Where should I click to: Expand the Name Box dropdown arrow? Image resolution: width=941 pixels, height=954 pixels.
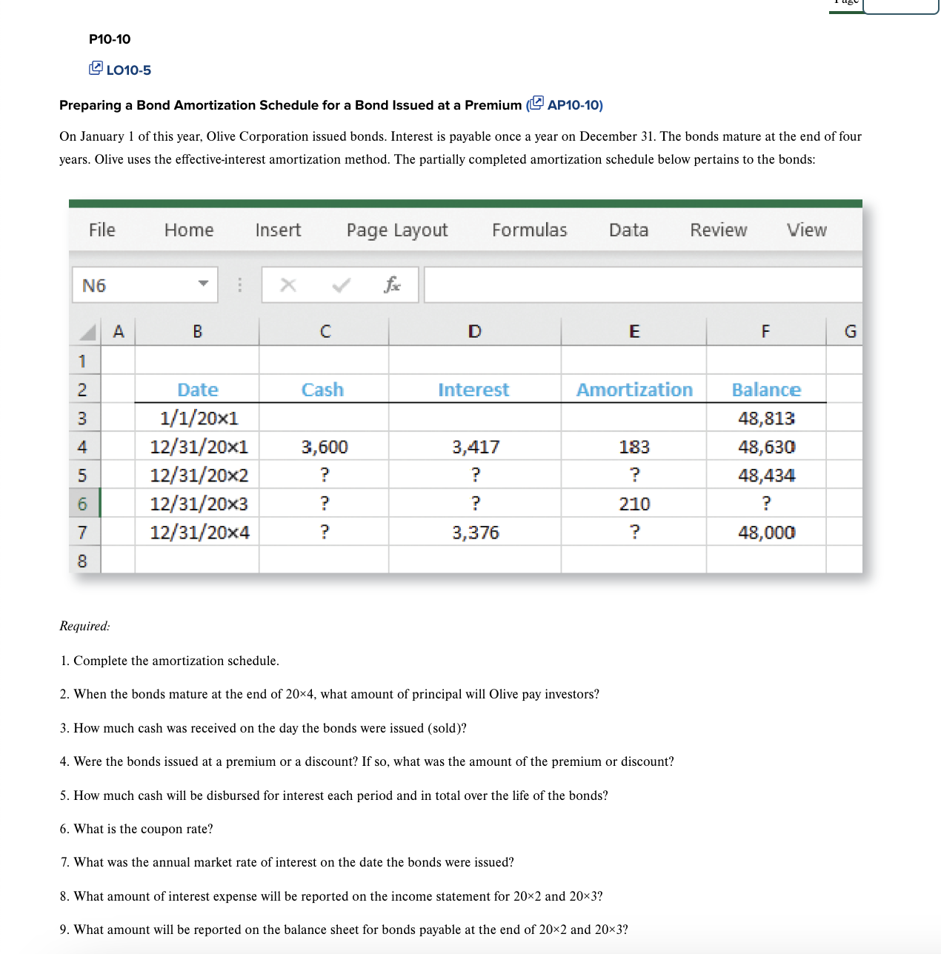tap(203, 284)
